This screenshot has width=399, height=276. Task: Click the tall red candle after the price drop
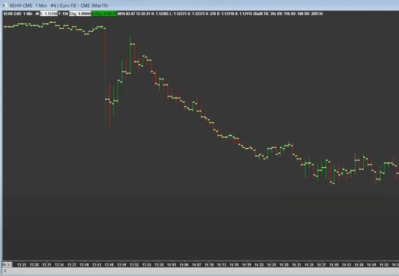click(109, 105)
